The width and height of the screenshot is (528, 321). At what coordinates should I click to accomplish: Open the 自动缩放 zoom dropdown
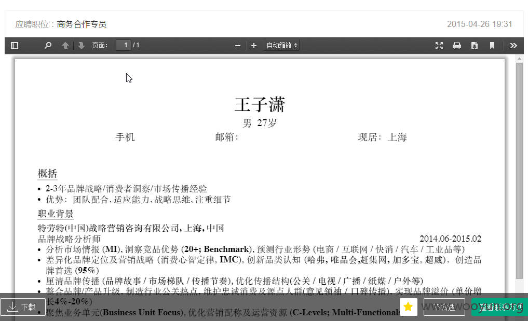coord(281,45)
